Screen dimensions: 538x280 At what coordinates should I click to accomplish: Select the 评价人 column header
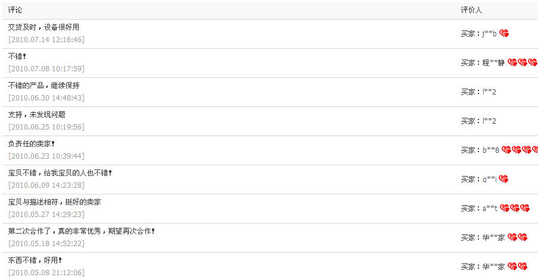471,10
